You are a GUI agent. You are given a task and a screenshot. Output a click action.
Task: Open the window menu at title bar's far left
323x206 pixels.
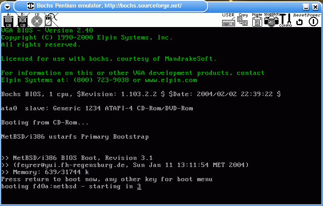point(6,6)
